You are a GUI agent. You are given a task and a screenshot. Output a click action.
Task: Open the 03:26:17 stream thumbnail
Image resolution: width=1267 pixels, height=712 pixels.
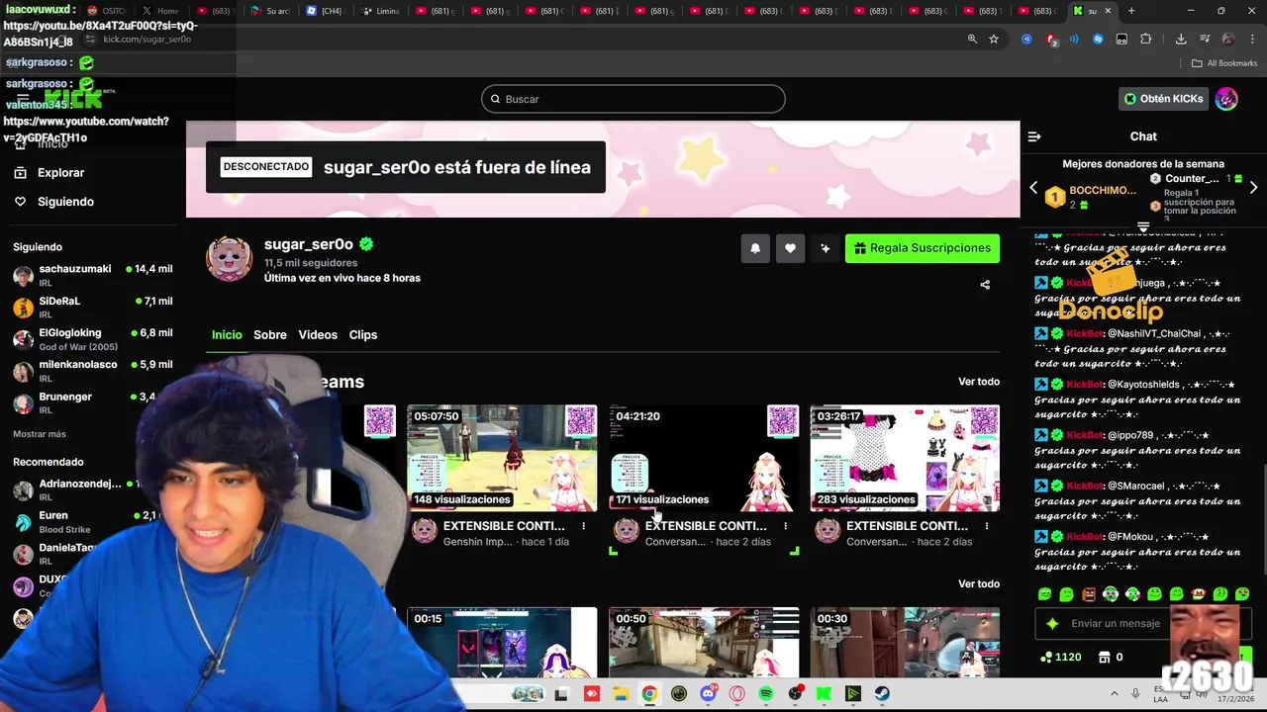point(905,458)
